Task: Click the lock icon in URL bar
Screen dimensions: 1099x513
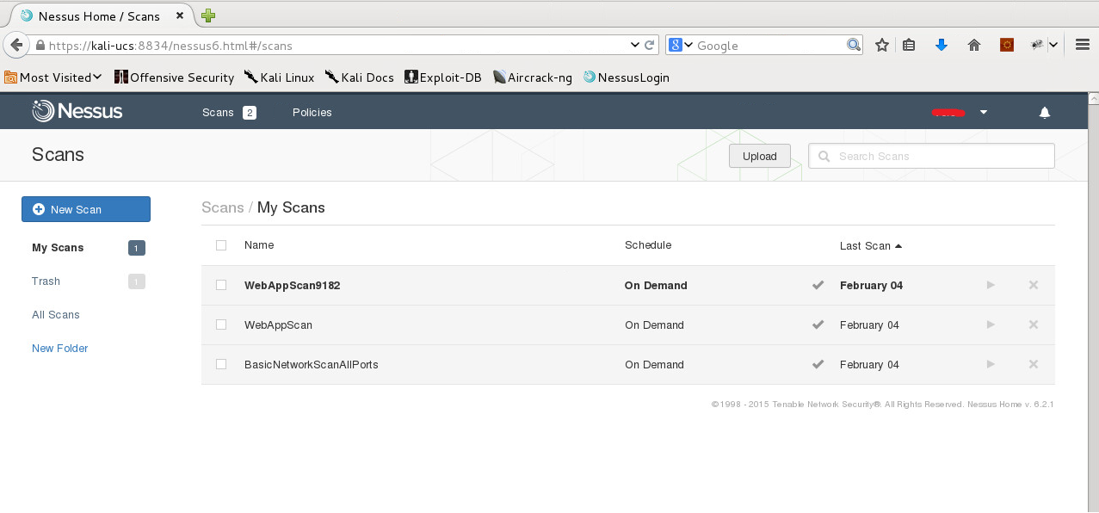Action: [40, 46]
